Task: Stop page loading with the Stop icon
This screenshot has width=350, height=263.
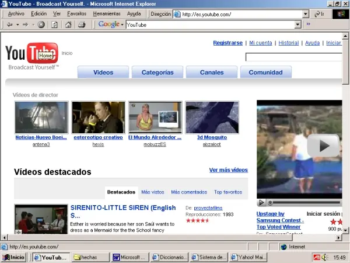Action: coord(41,25)
